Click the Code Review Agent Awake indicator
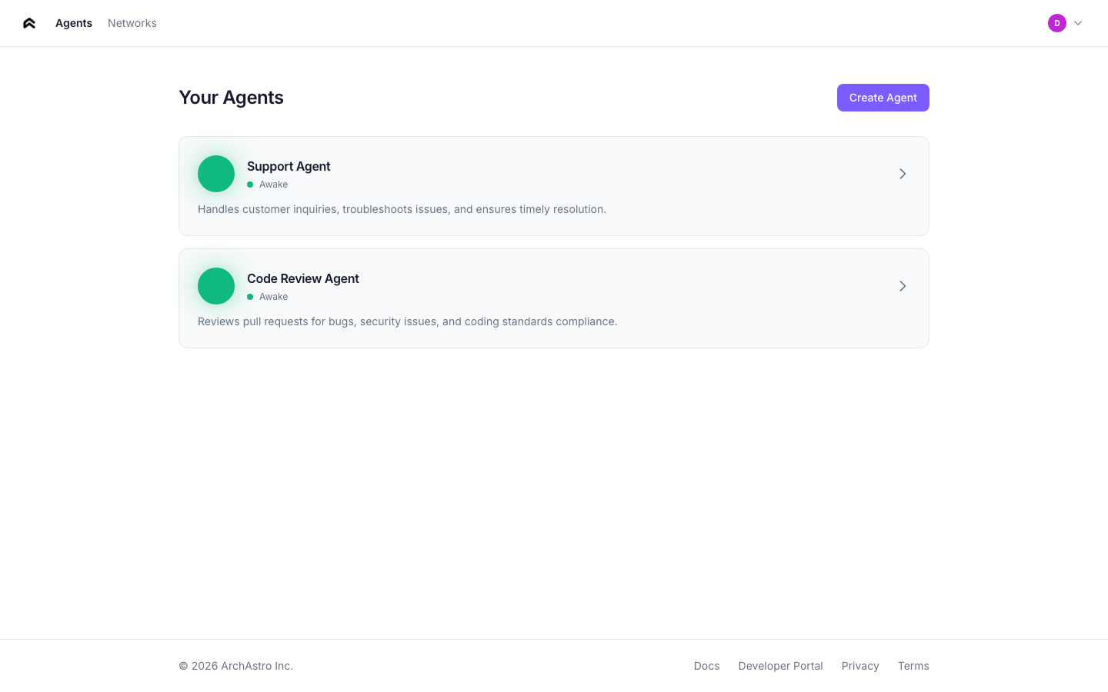 tap(250, 297)
